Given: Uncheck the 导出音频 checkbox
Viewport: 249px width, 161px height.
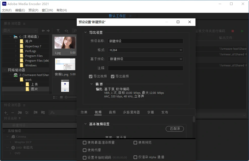Looking at the screenshot, I should (113, 76).
